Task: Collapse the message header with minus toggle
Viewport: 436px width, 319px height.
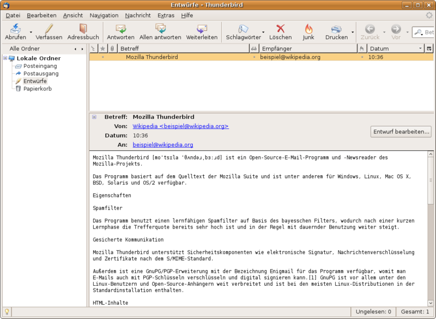Action: pyautogui.click(x=94, y=117)
